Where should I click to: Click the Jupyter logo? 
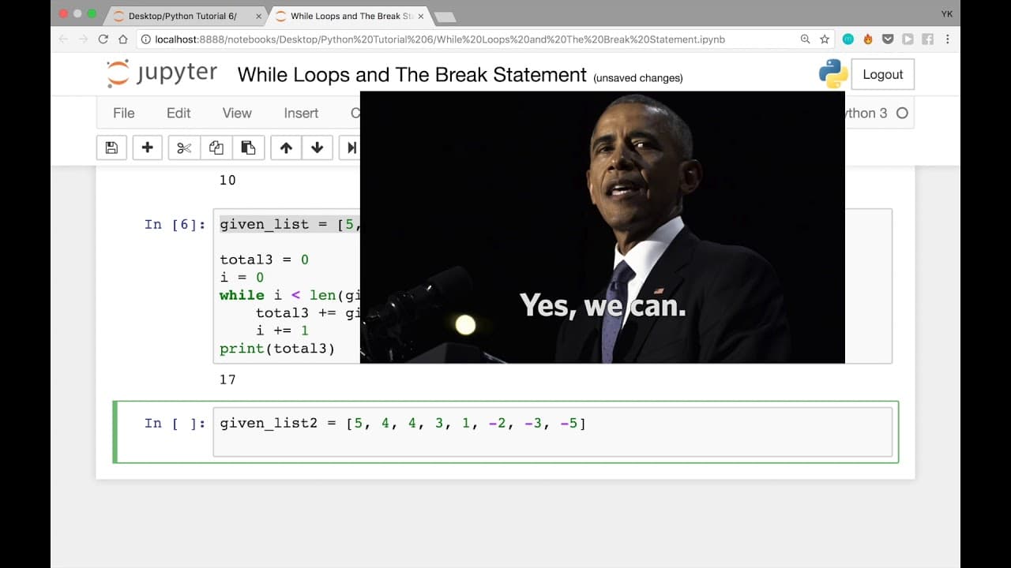162,73
